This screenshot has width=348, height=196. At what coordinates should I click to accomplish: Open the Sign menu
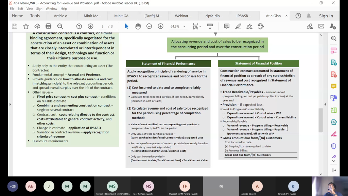pos(39,9)
